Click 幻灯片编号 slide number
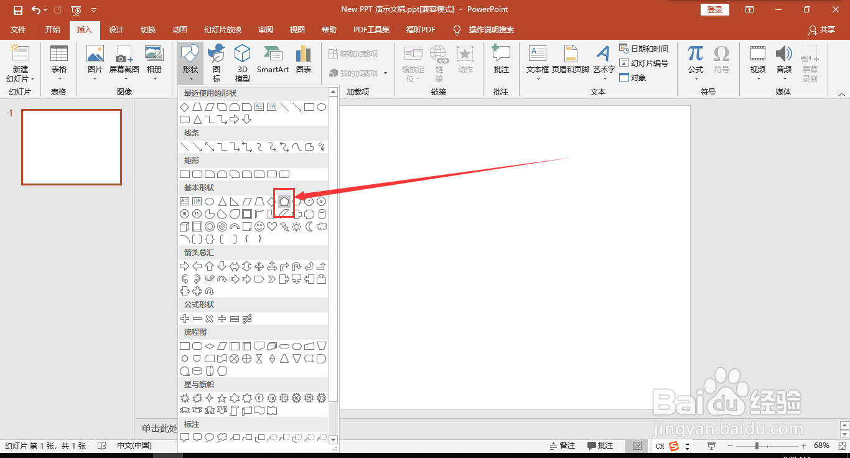This screenshot has height=458, width=850. pos(644,63)
